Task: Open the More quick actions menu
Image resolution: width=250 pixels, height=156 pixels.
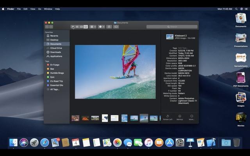Action: [x=192, y=117]
